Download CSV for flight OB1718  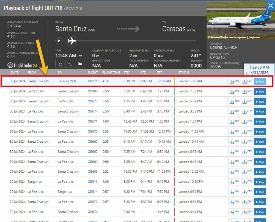click(x=247, y=81)
